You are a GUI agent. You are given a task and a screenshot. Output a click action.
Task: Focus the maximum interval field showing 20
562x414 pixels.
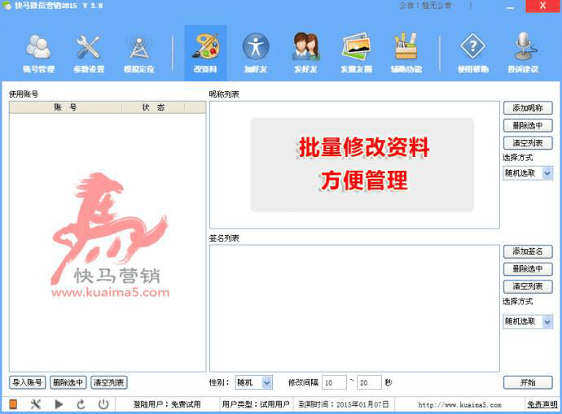coord(369,382)
